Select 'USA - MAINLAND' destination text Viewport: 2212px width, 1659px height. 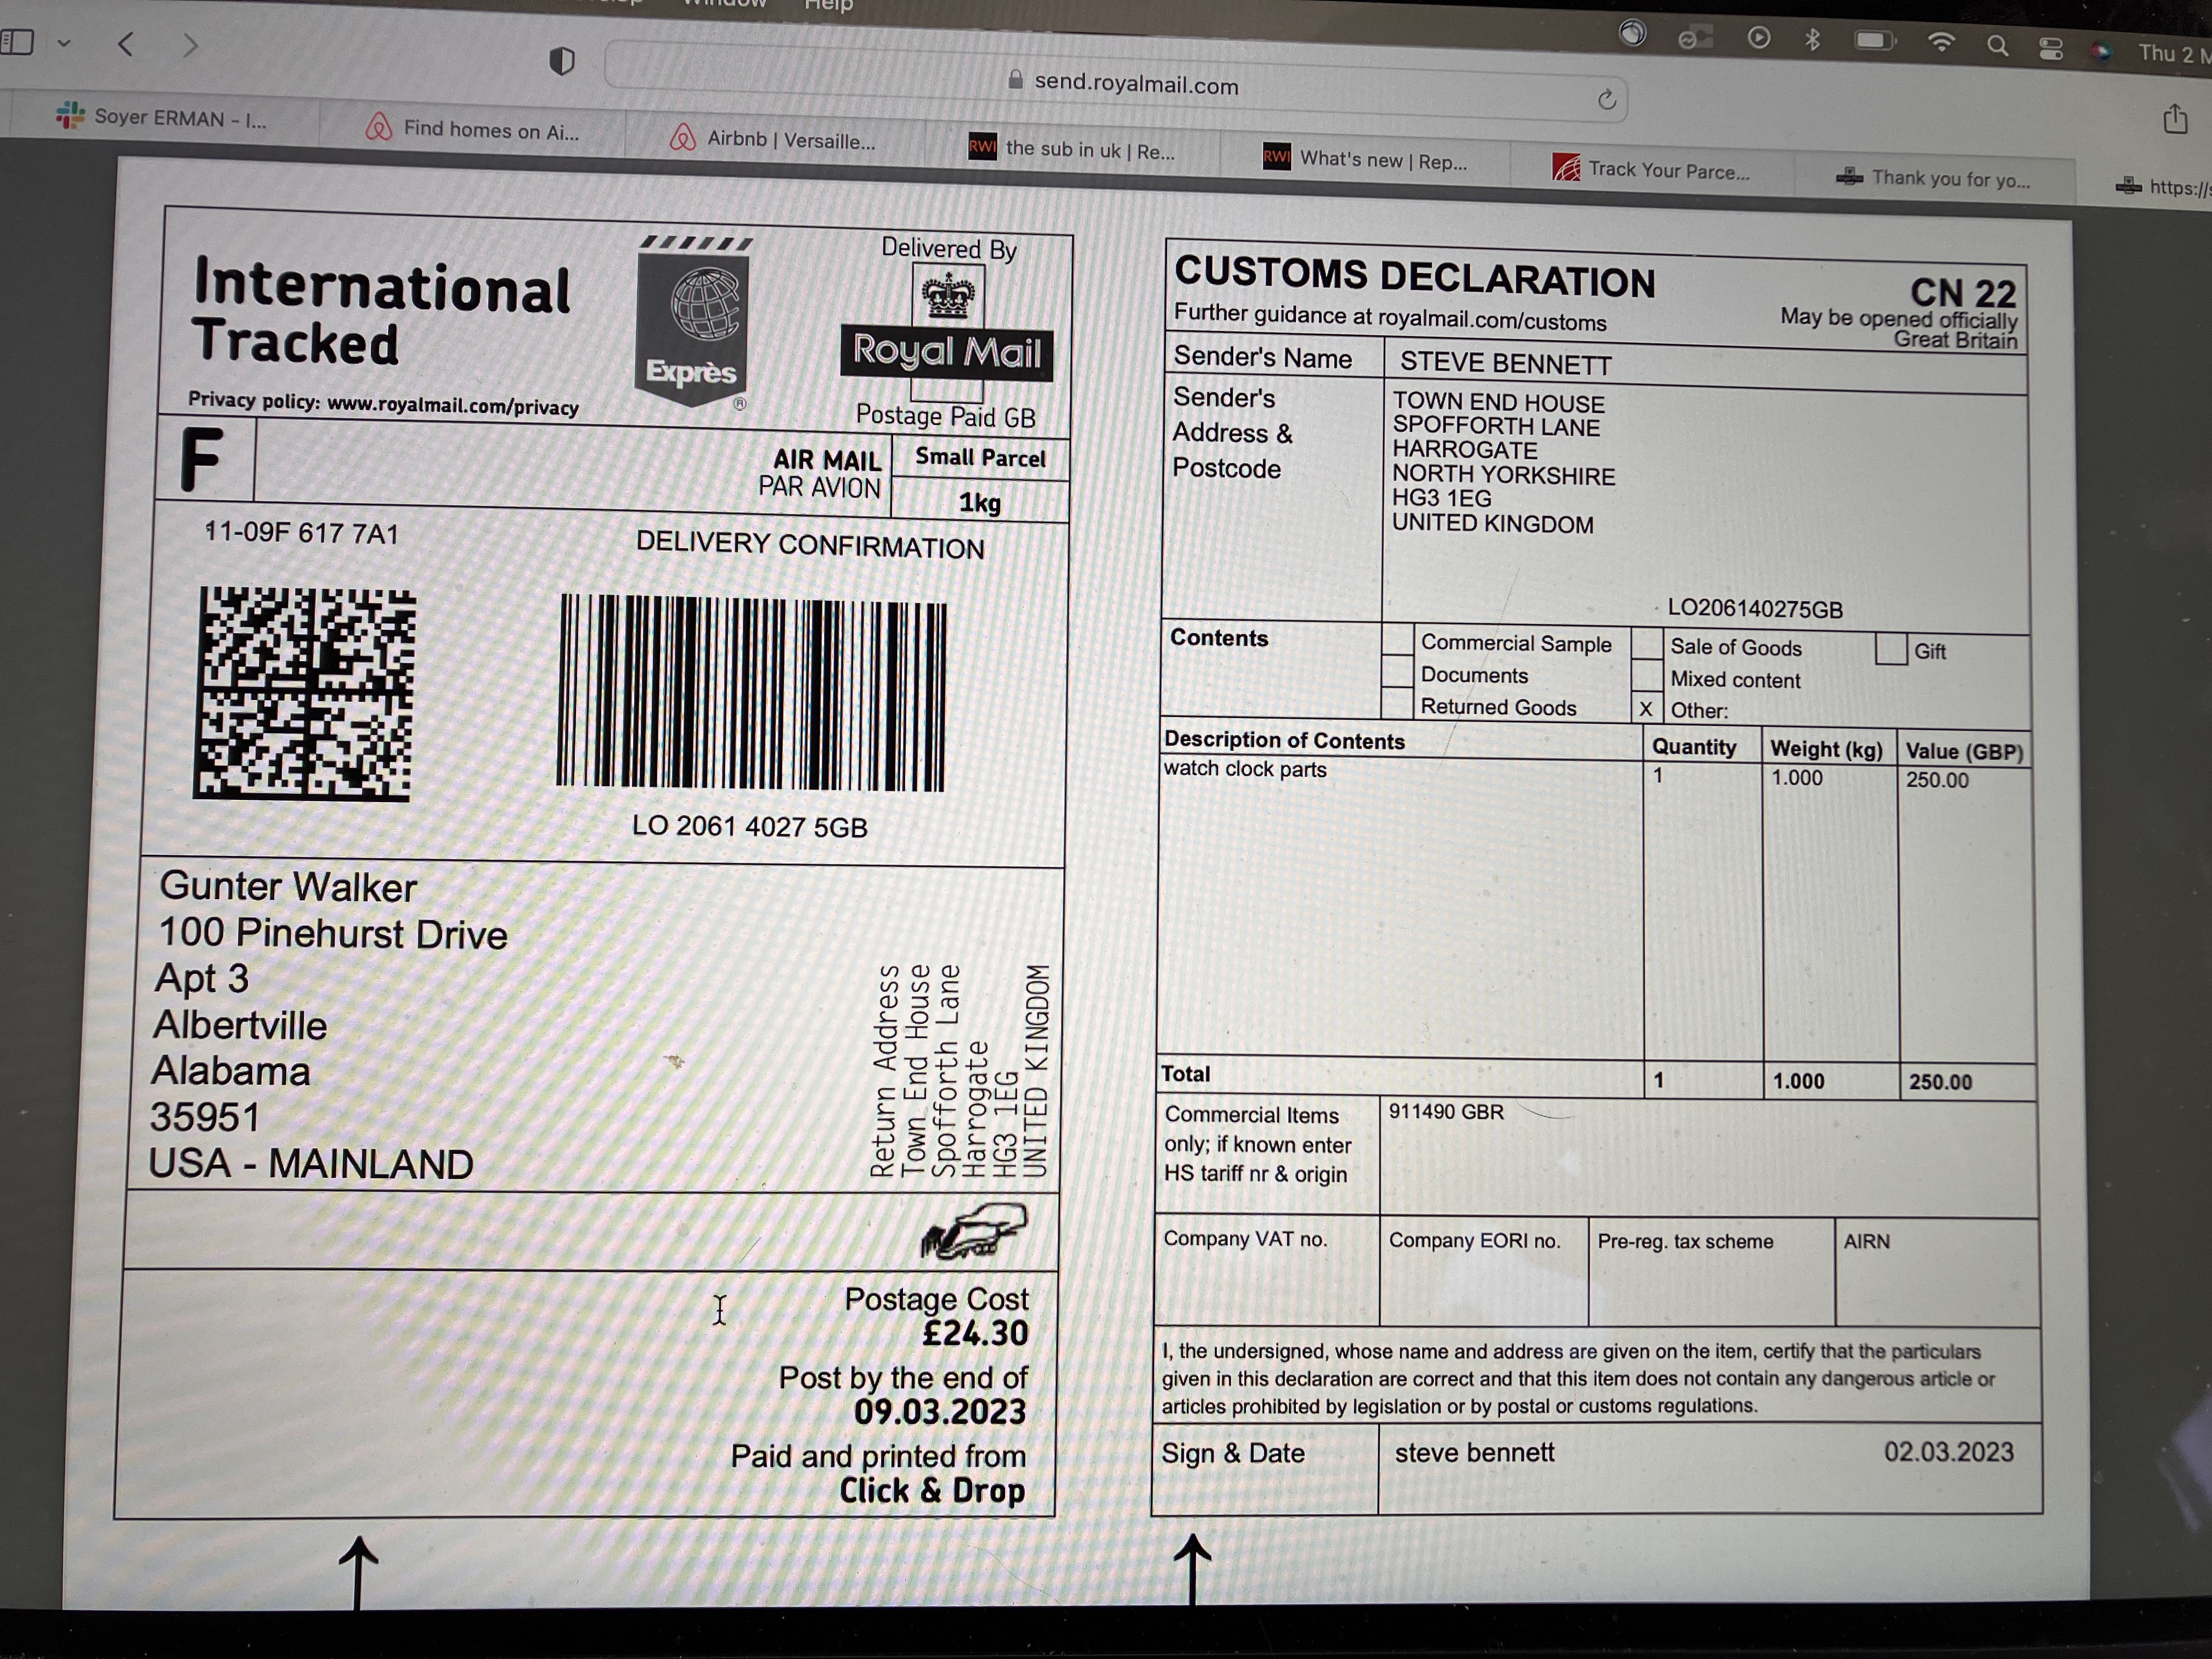311,1163
